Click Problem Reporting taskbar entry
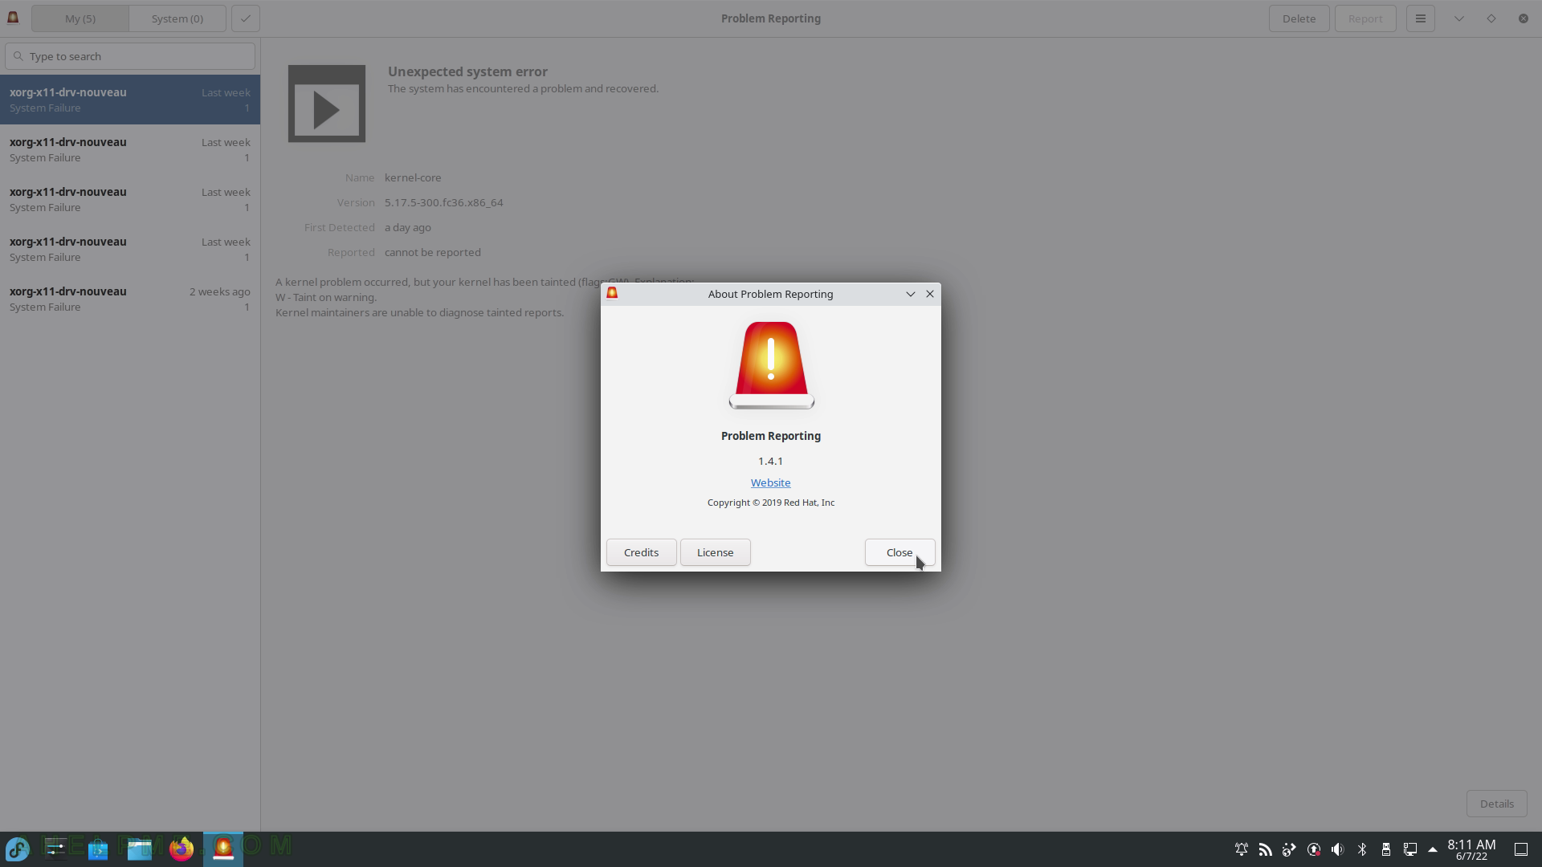 (223, 849)
